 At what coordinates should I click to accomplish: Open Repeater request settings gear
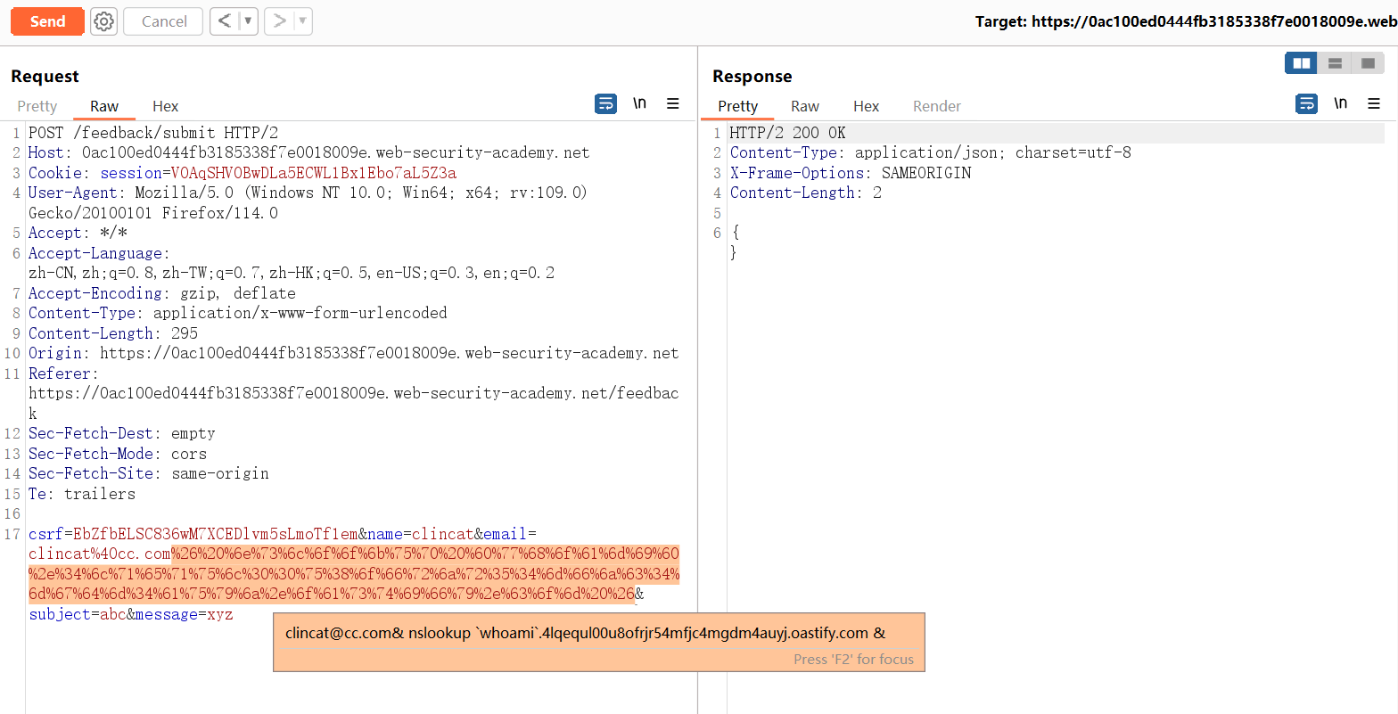104,21
